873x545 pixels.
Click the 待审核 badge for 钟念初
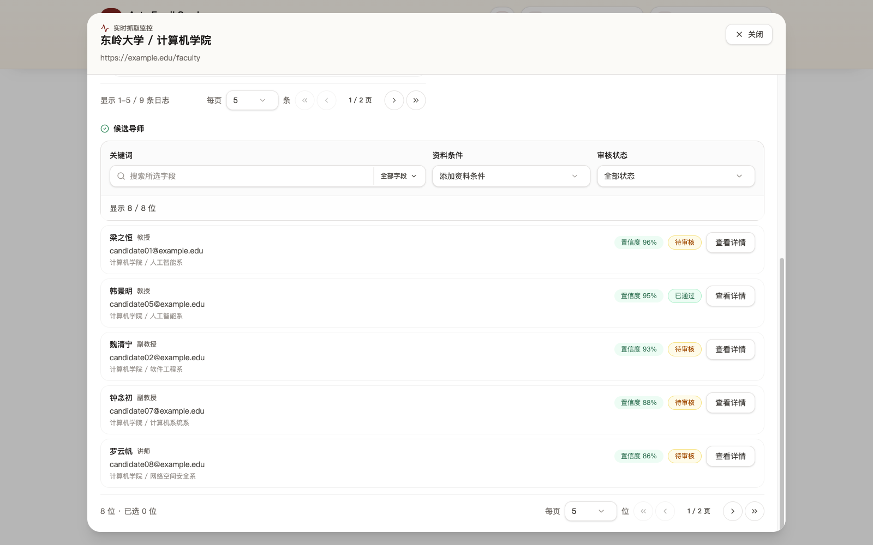click(x=685, y=403)
